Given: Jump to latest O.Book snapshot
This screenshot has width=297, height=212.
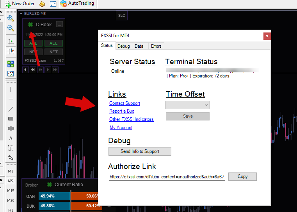Looking at the screenshot, I should [55, 70].
